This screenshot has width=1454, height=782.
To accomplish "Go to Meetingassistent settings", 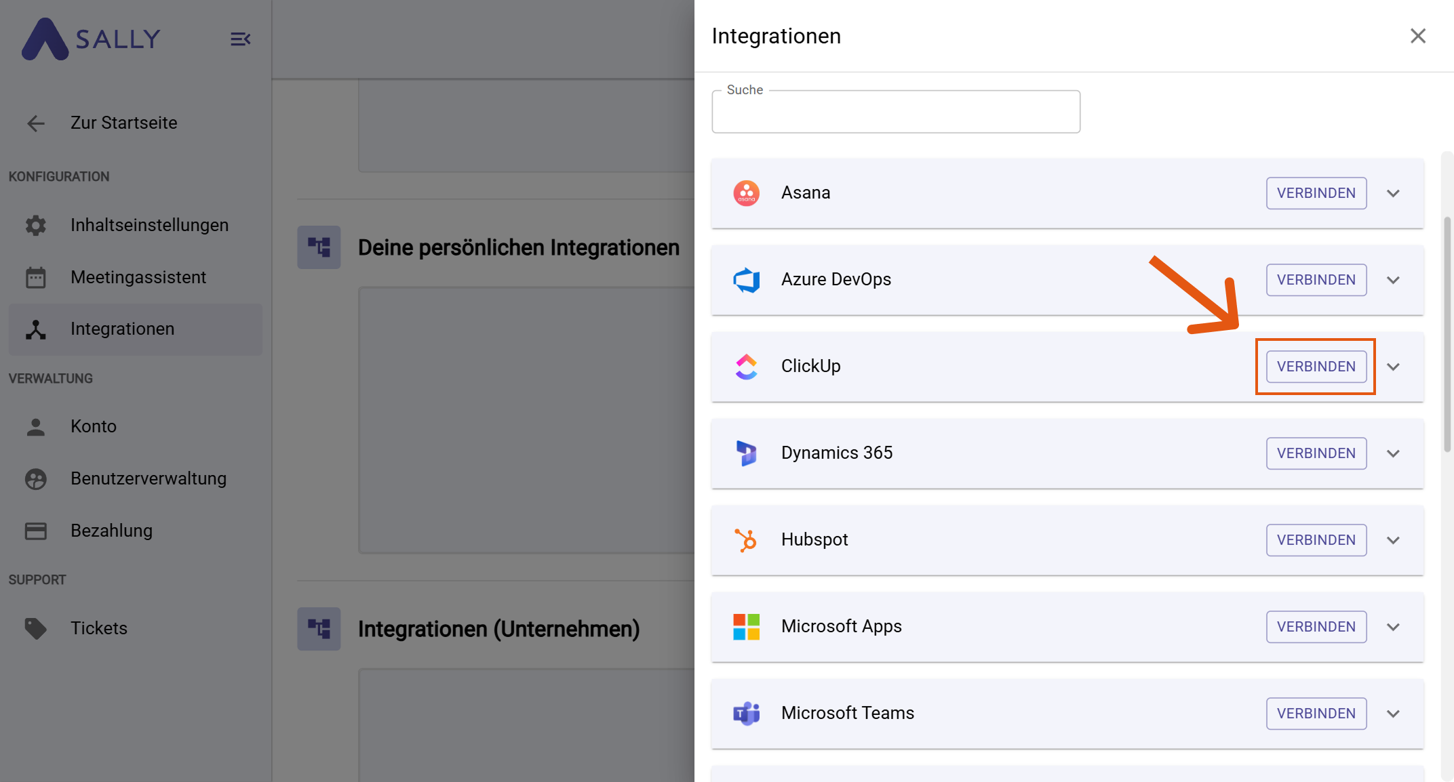I will [x=136, y=277].
